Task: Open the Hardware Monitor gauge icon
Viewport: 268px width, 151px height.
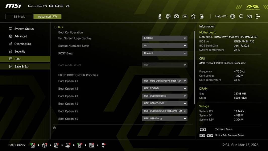Action: 176,16
